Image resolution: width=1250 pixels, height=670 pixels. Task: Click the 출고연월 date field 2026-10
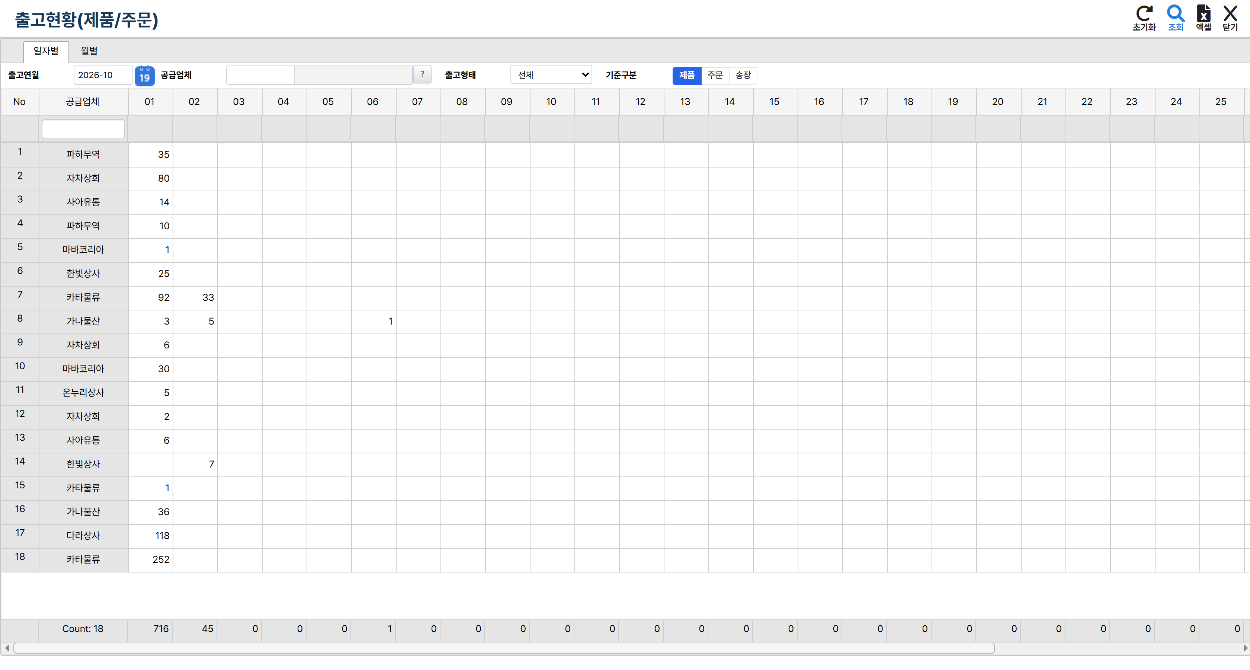point(103,75)
